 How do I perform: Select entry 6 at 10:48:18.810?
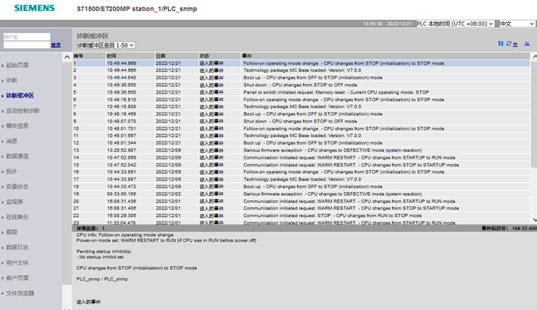pyautogui.click(x=301, y=100)
